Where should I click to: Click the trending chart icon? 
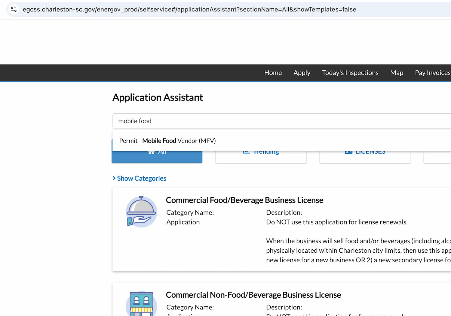[x=247, y=151]
